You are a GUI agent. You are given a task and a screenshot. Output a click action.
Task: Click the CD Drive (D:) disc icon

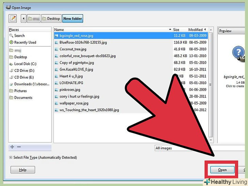click(x=11, y=71)
